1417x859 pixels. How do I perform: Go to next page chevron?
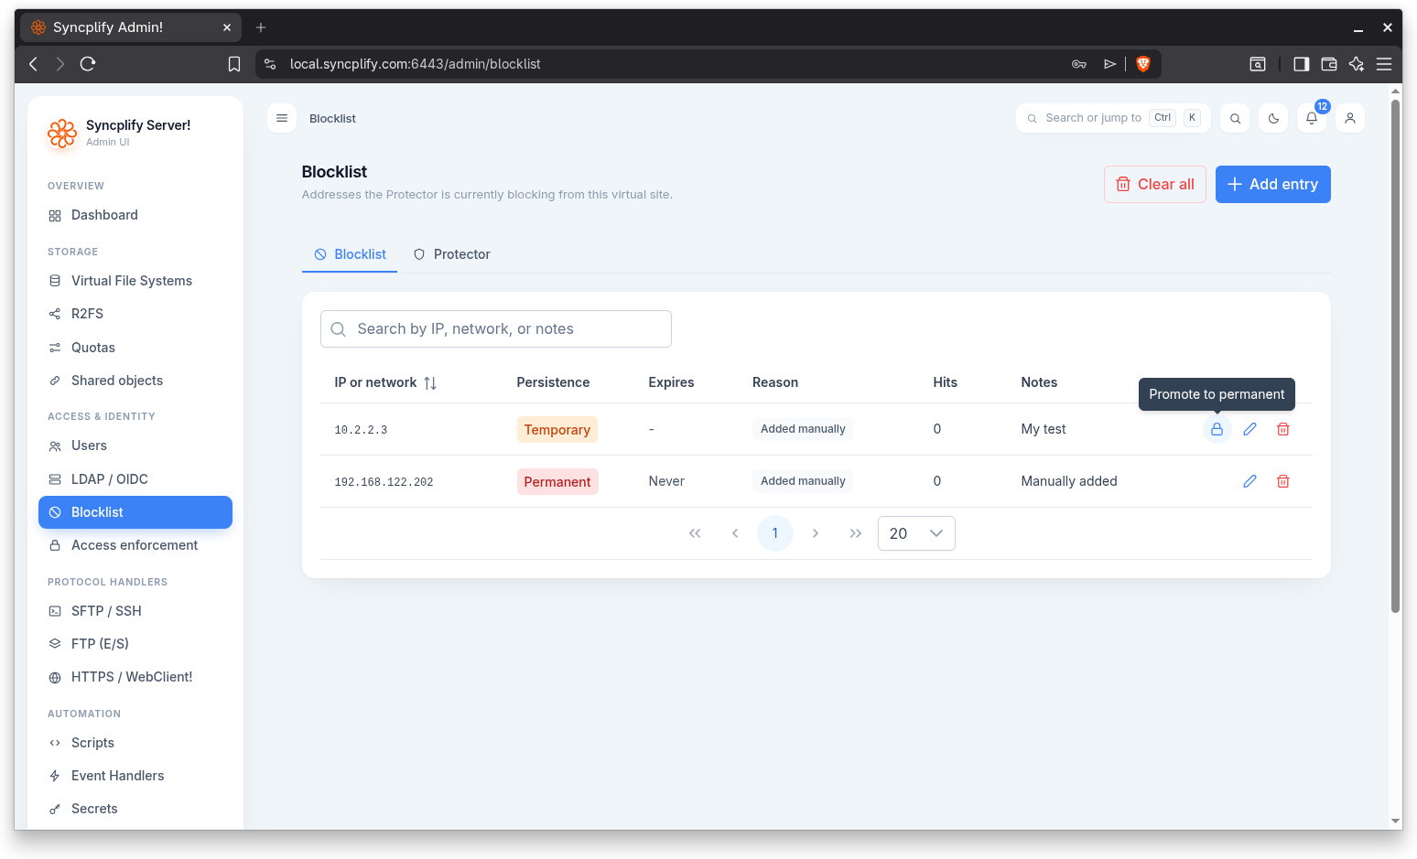coord(816,533)
